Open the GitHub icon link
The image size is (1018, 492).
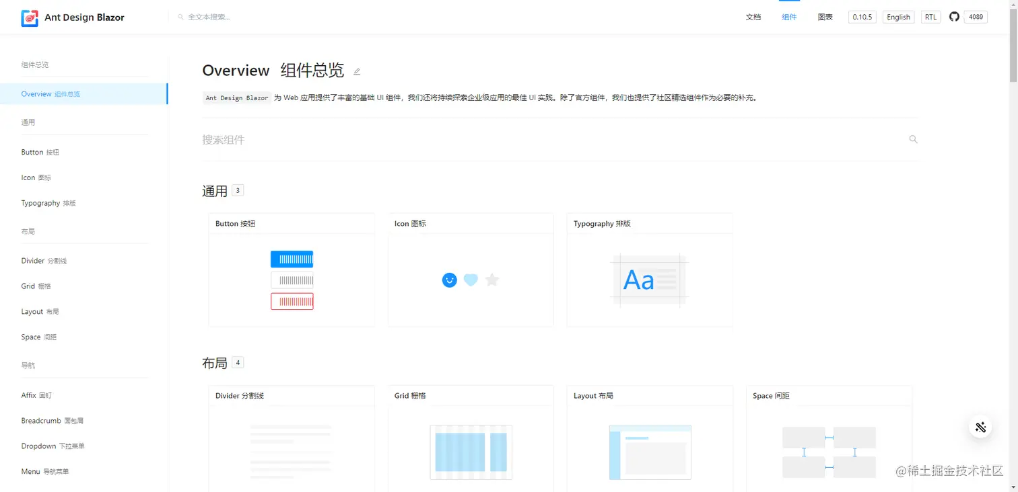point(954,17)
